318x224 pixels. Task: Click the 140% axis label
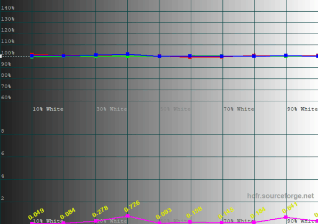point(7,7)
